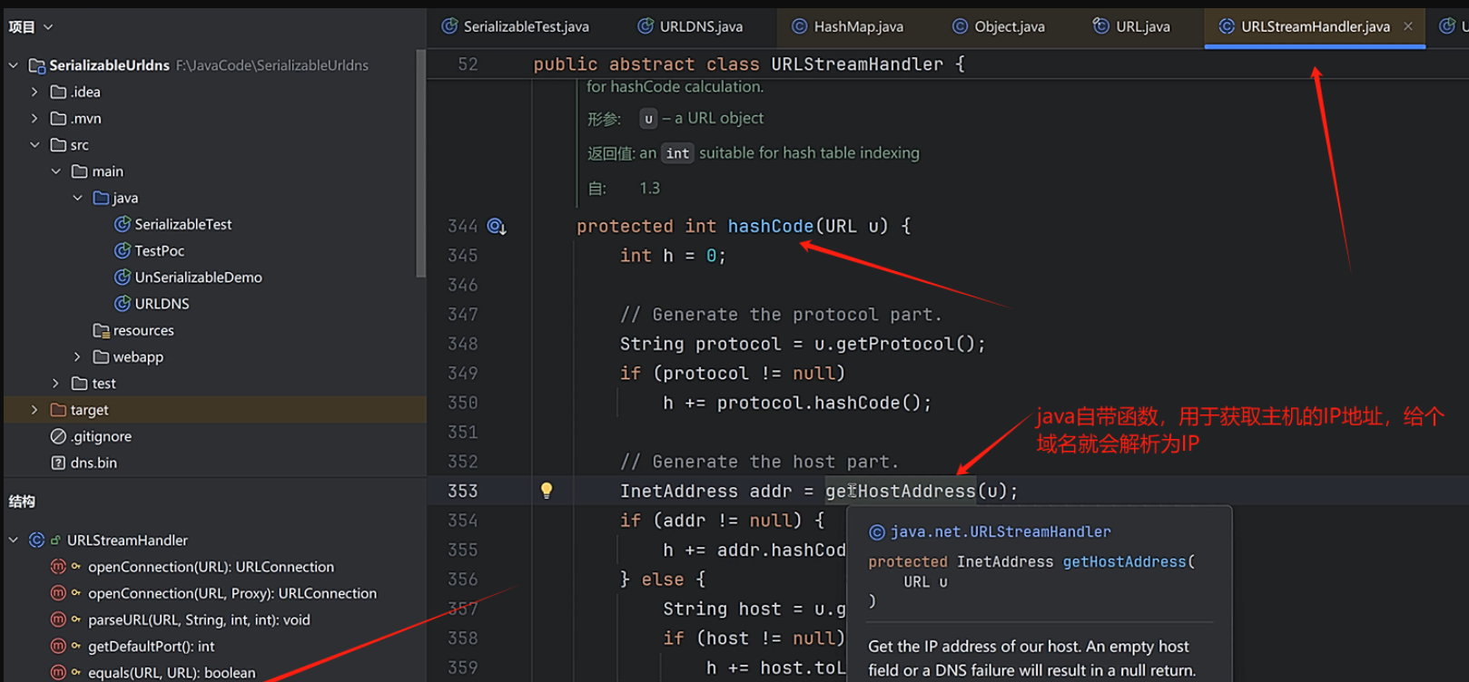
Task: Click the class icon on the URLDNS.java tab
Action: pos(645,26)
